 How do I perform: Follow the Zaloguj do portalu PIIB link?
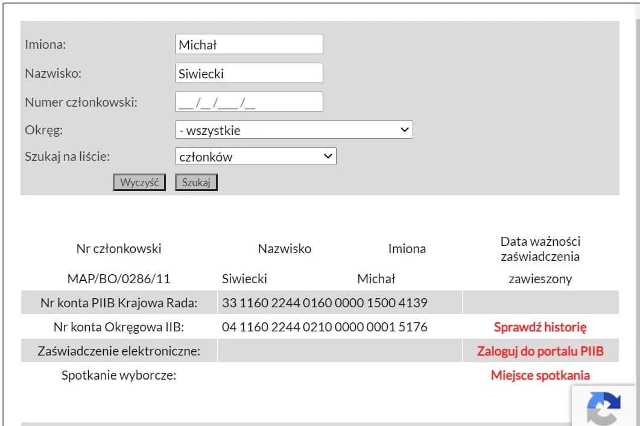540,351
